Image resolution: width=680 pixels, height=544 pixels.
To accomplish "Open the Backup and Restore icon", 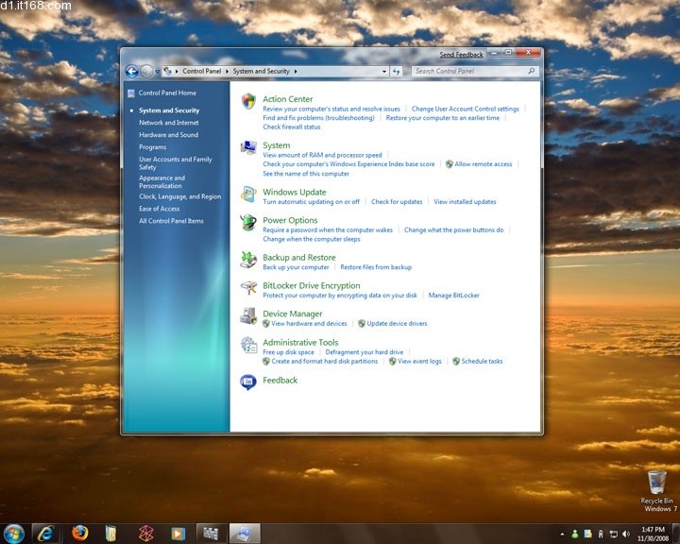I will pos(248,259).
